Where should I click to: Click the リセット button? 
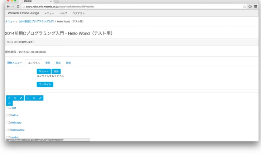point(44,71)
